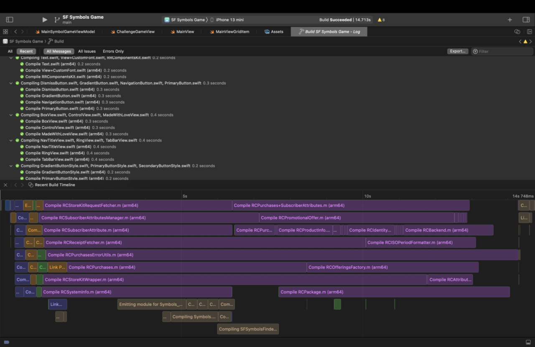Click Compile RCStoreKitRequestFetcher.m timeline bar
The height and width of the screenshot is (347, 535).
138,205
